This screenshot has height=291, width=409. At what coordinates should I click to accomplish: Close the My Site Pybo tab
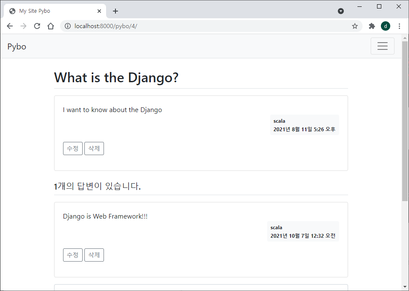coord(99,11)
